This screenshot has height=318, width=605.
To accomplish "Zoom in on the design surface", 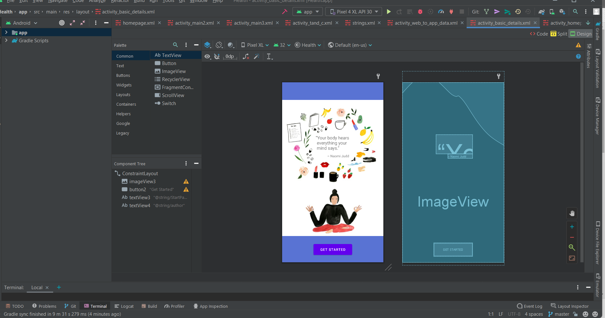I will tap(572, 227).
